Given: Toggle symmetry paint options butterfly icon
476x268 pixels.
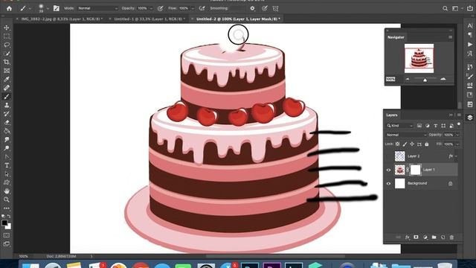Looking at the screenshot, I should (x=275, y=8).
